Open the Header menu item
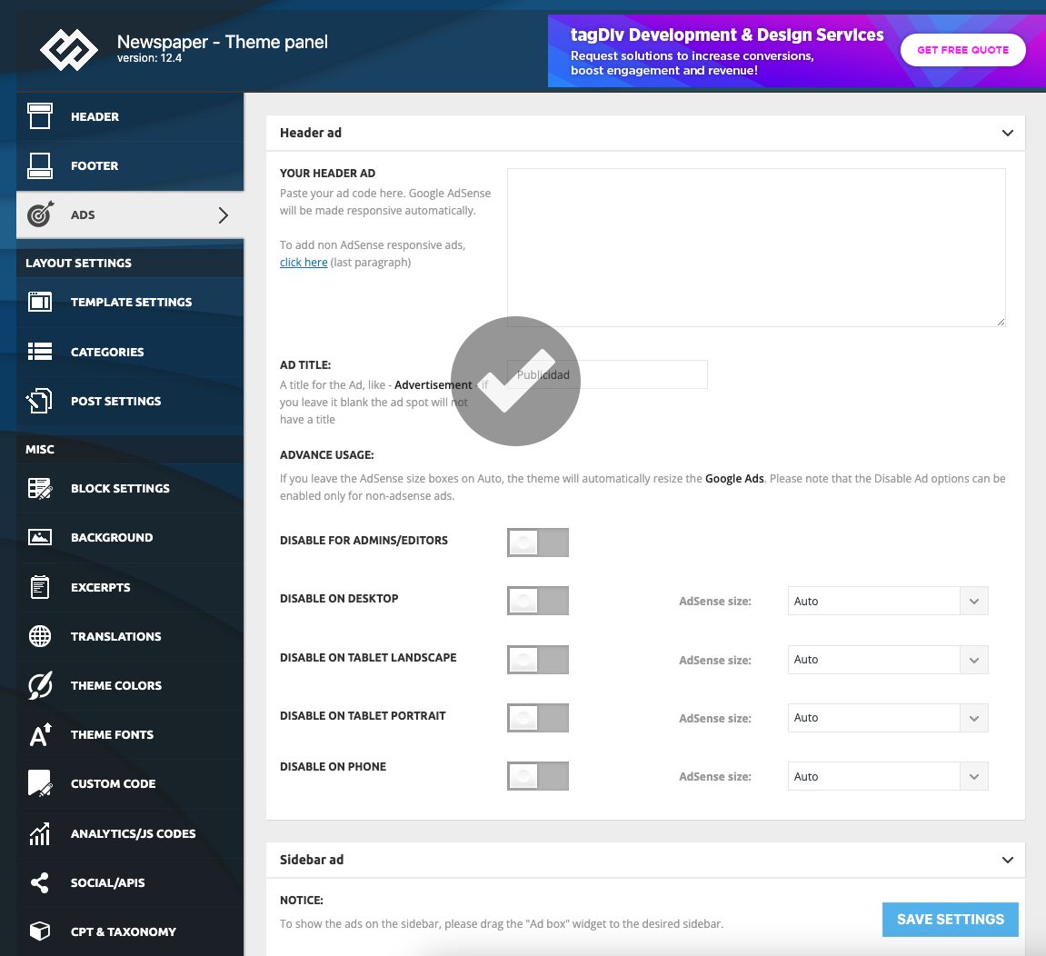The height and width of the screenshot is (956, 1046). coord(130,116)
